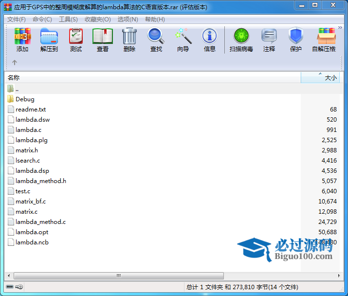Click the WinRAR title bar icon
This screenshot has height=296, width=348.
coord(8,7)
